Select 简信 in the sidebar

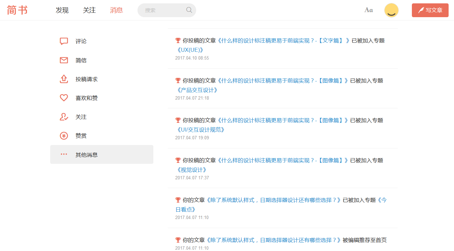tap(81, 60)
